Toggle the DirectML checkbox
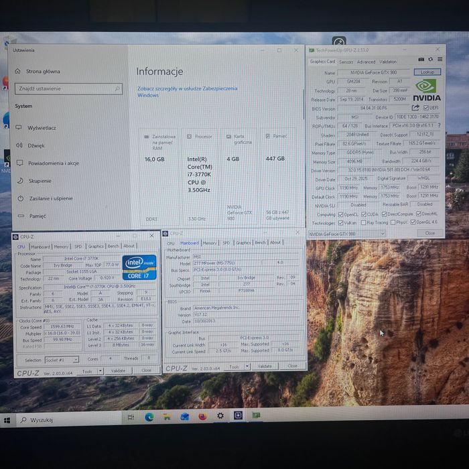The height and width of the screenshot is (469, 469). point(419,214)
